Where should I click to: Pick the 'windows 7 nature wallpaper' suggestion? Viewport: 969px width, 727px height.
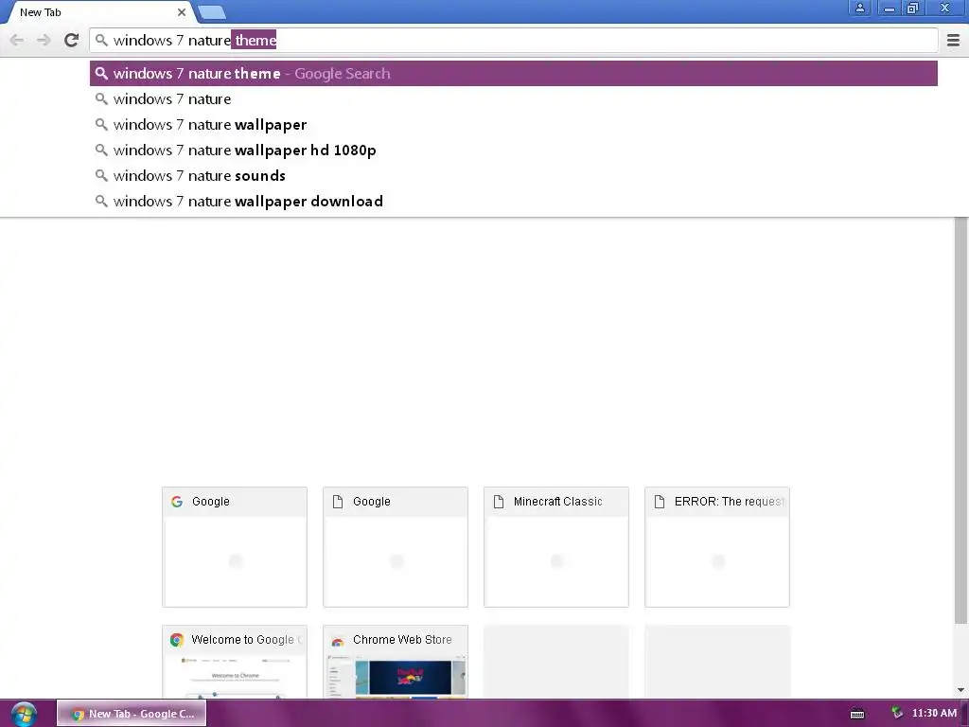point(514,125)
